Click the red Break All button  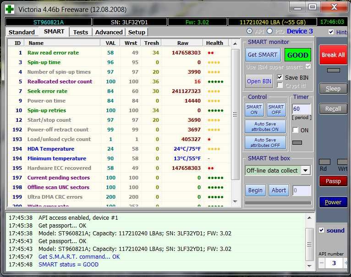pyautogui.click(x=333, y=55)
